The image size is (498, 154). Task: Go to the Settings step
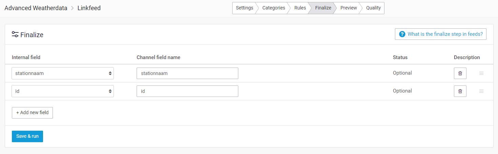(244, 8)
